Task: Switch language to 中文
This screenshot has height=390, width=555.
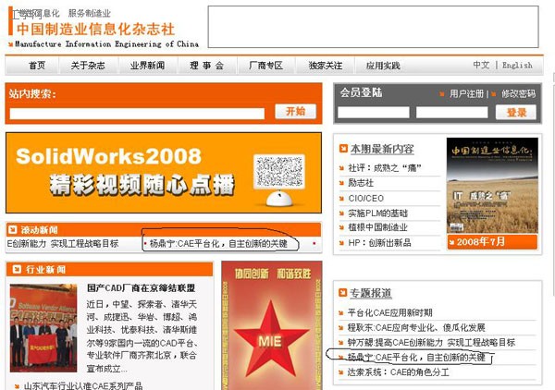Action: 481,66
